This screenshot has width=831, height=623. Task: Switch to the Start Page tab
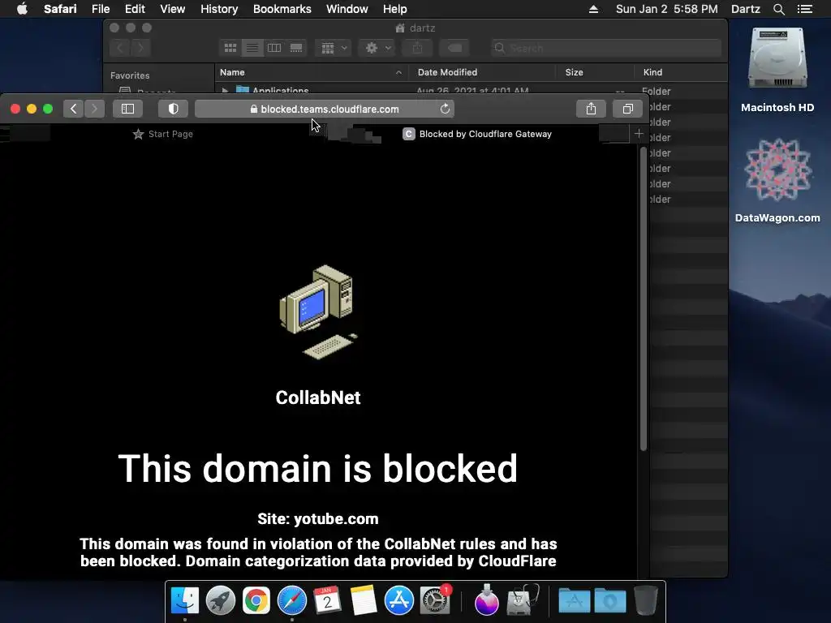click(x=163, y=134)
